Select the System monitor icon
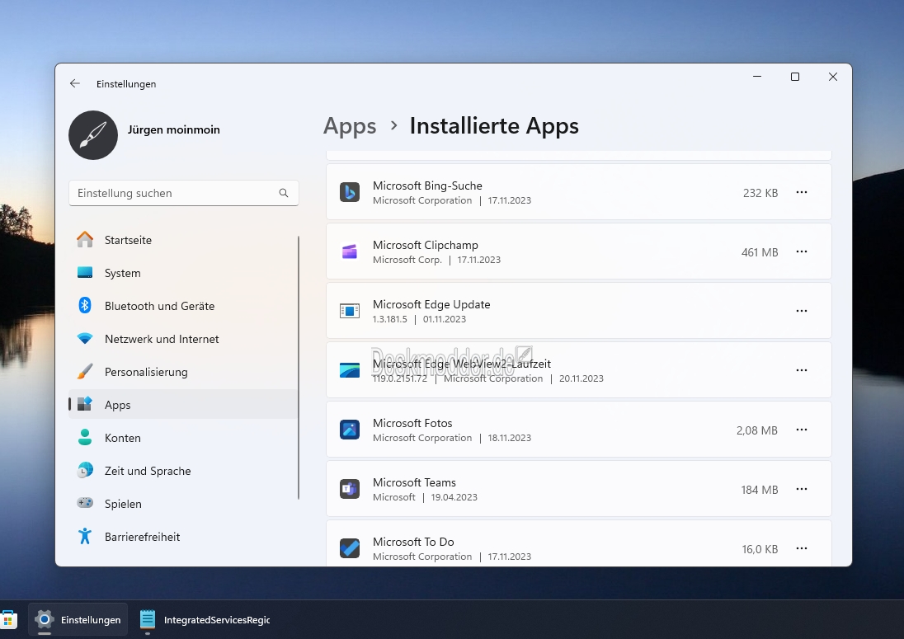904x639 pixels. point(85,273)
